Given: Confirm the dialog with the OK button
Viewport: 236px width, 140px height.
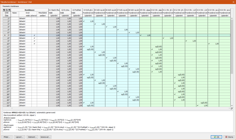Looking at the screenshot, I should point(216,137).
